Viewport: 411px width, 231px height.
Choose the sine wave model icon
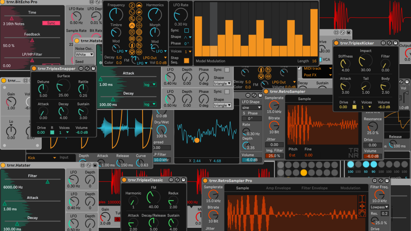[x=132, y=12]
